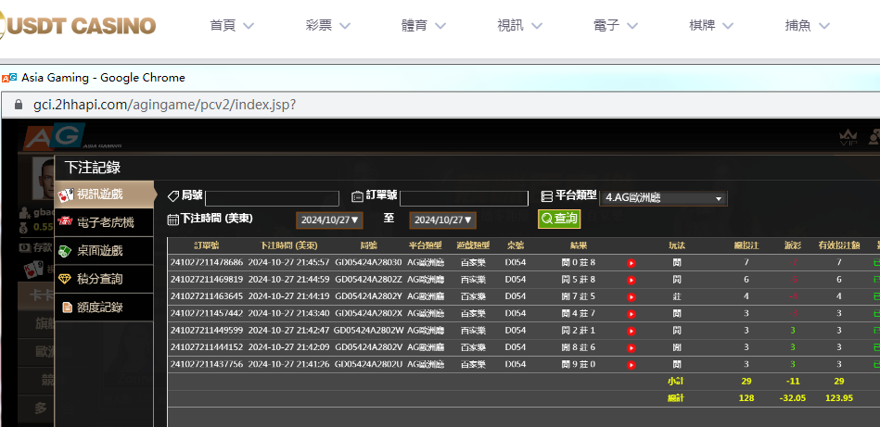The width and height of the screenshot is (880, 427).
Task: Click the calendar icon beside 下注時間
Action: click(172, 220)
